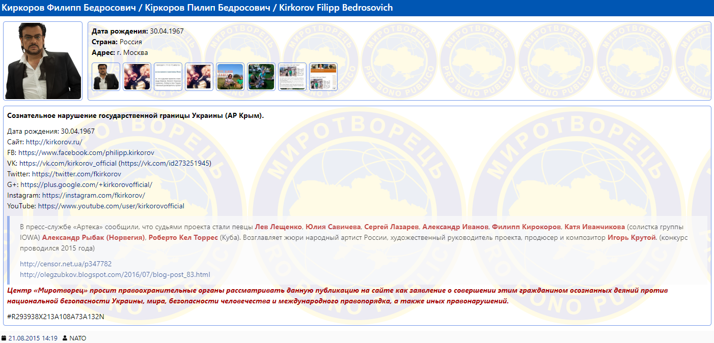Open the Google+ kirkorovofficial link
This screenshot has height=343, width=714.
(x=86, y=185)
